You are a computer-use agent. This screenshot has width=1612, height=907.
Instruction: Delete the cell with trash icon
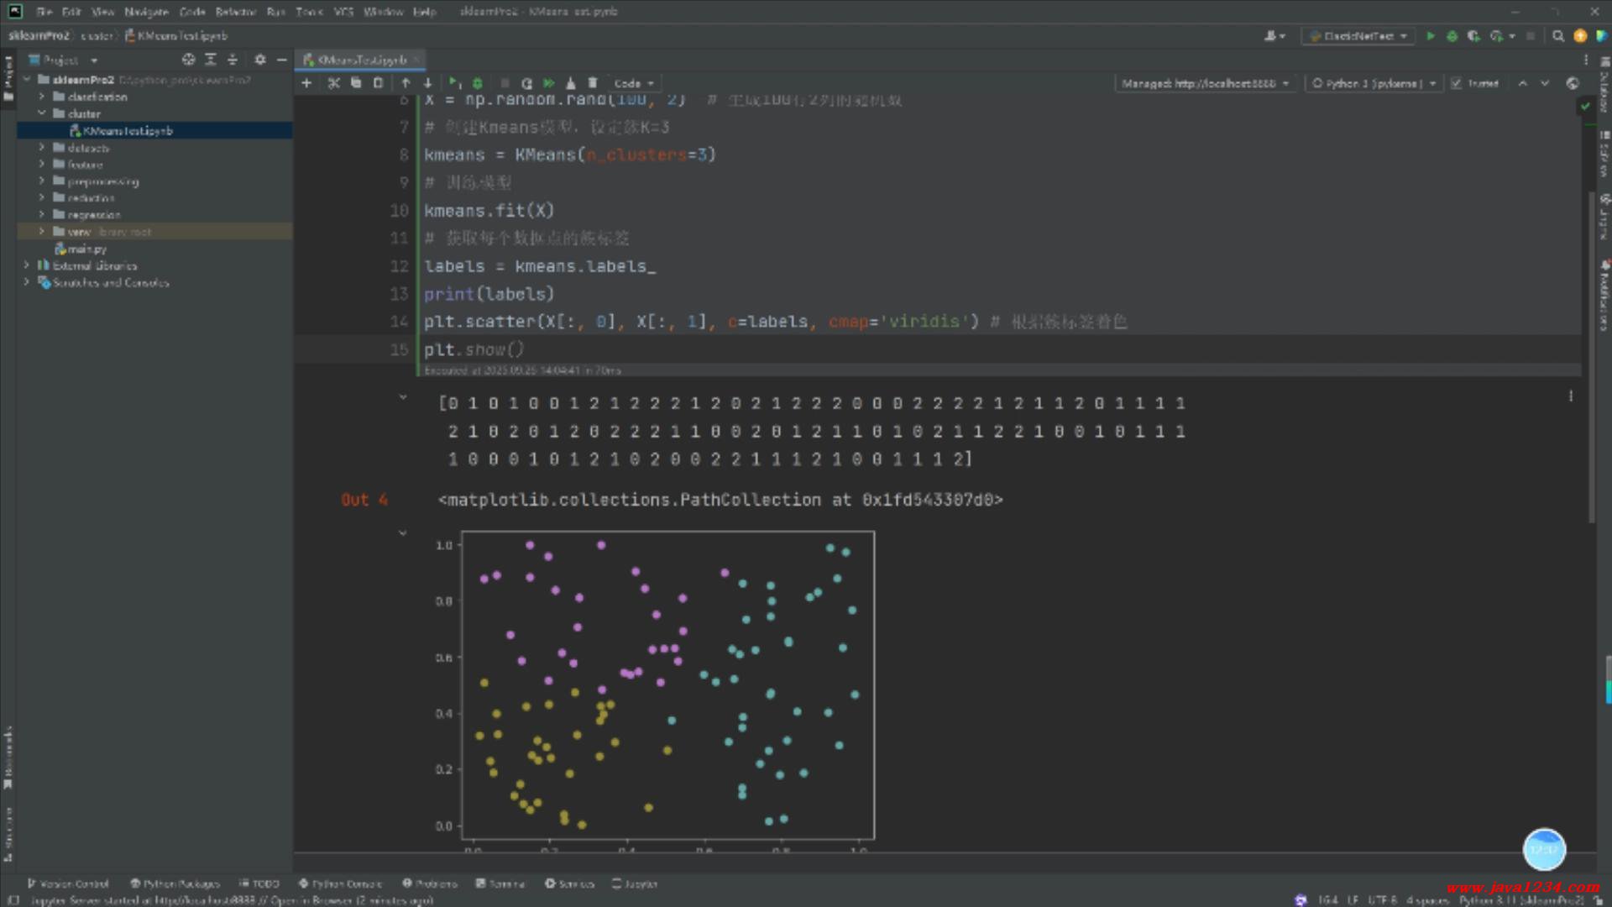tap(593, 83)
